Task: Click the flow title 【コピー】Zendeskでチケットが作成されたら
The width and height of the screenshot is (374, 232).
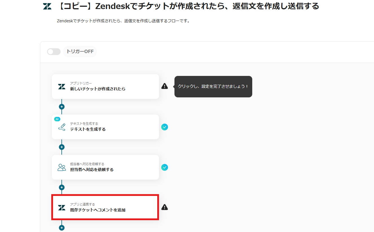Action: tap(187, 6)
